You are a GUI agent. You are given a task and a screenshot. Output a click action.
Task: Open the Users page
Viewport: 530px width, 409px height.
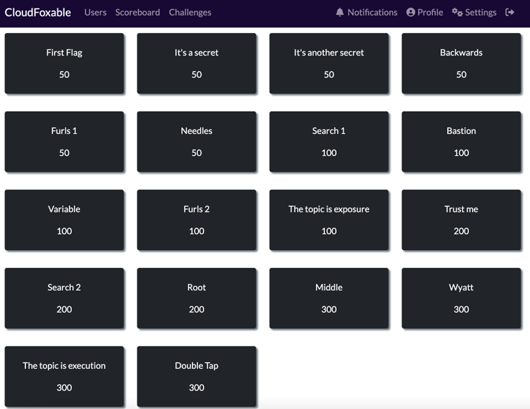tap(95, 12)
